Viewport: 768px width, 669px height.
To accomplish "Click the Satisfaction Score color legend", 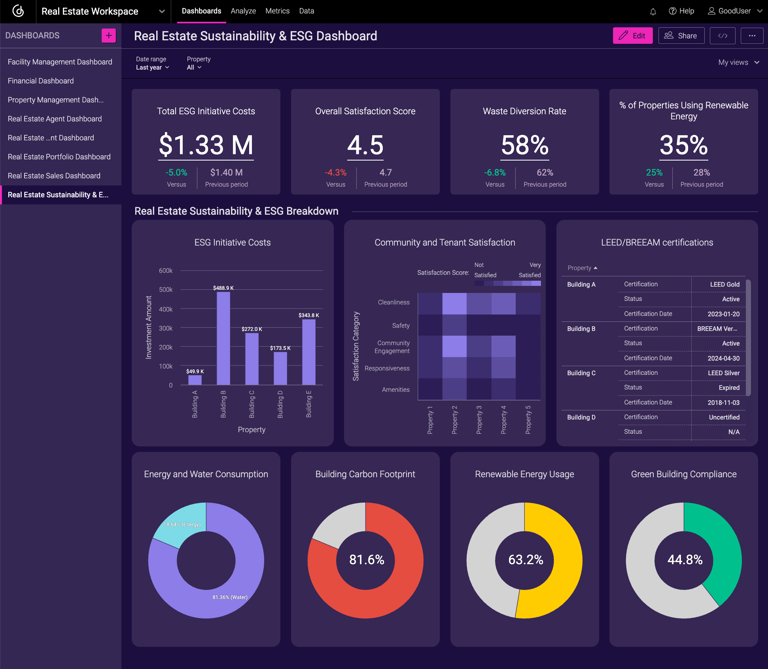I will coord(507,283).
